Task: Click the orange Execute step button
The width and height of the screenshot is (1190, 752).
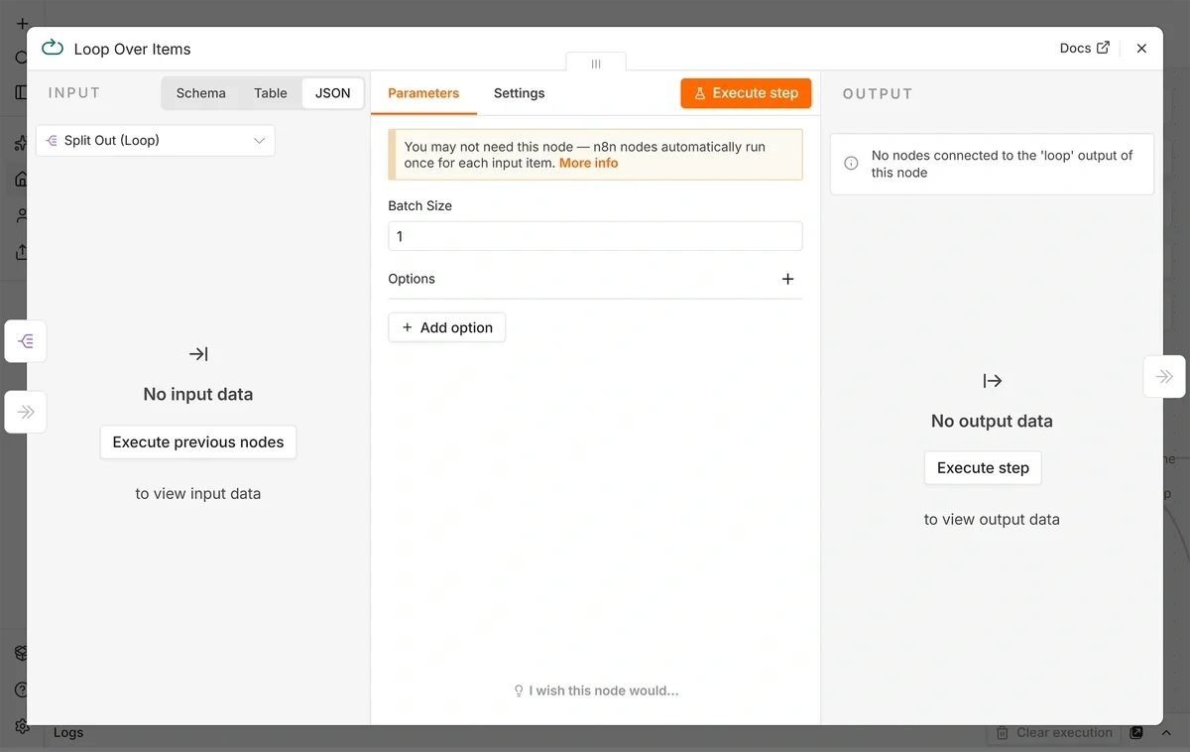Action: coord(746,93)
